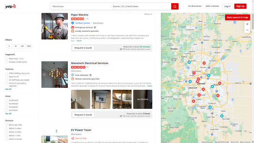Open EV Power Team listing

81,130
